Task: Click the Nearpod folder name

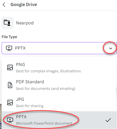Action: tap(25, 23)
